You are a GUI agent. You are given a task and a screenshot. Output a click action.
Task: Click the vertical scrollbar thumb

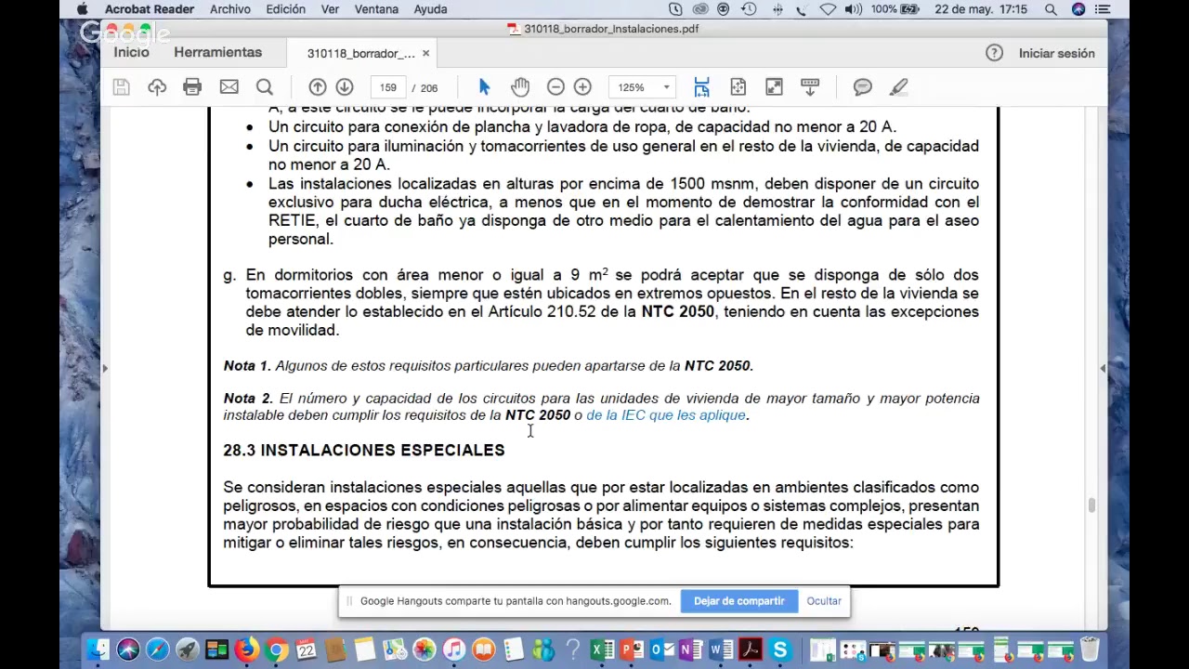click(1091, 505)
